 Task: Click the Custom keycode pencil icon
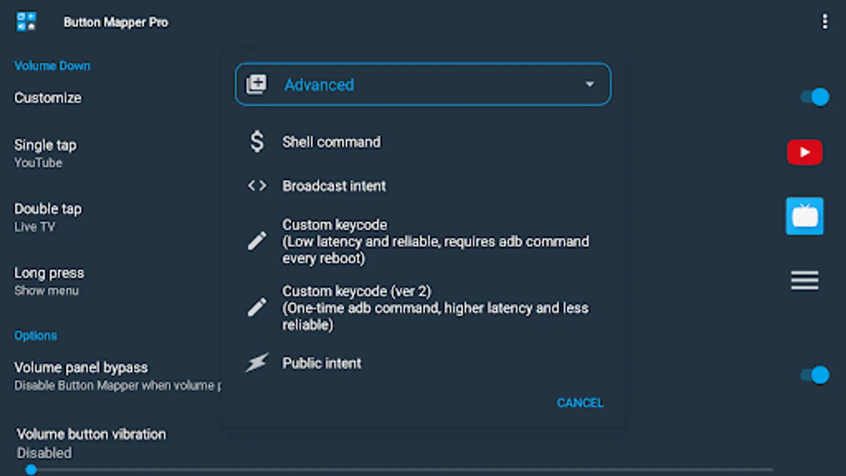256,241
